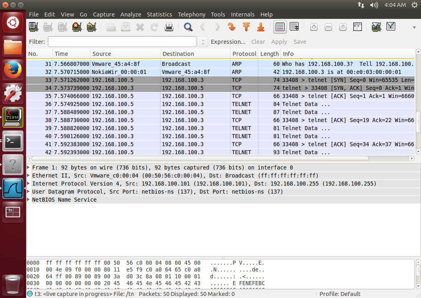Screen dimensions: 421x298
Task: Select packet 36 TELNET data row
Action: point(221,104)
